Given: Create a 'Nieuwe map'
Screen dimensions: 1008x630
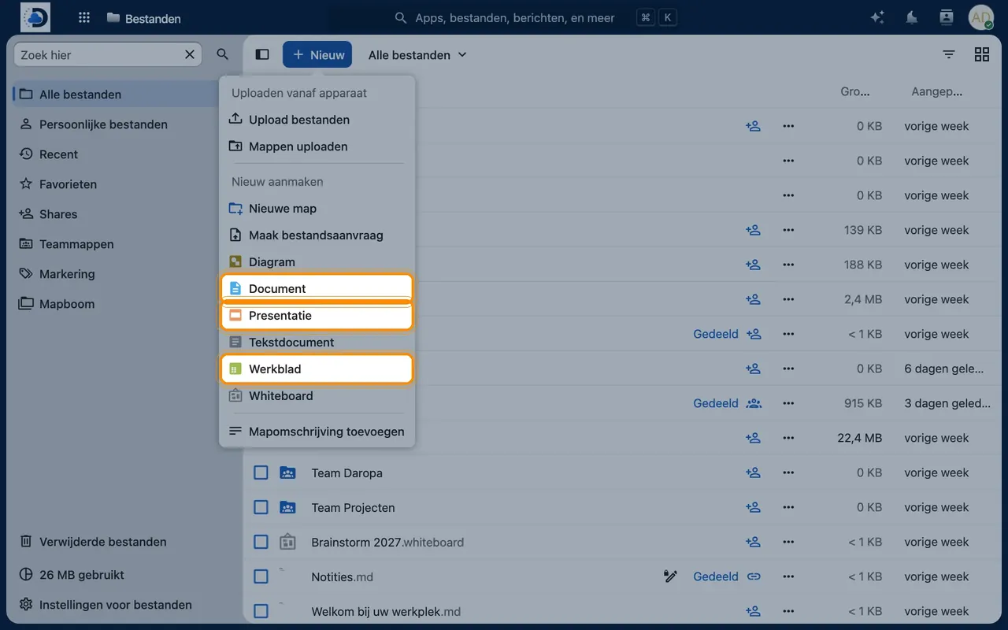Looking at the screenshot, I should (x=317, y=209).
